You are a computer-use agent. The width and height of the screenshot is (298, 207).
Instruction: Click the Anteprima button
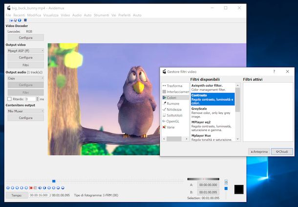259,152
